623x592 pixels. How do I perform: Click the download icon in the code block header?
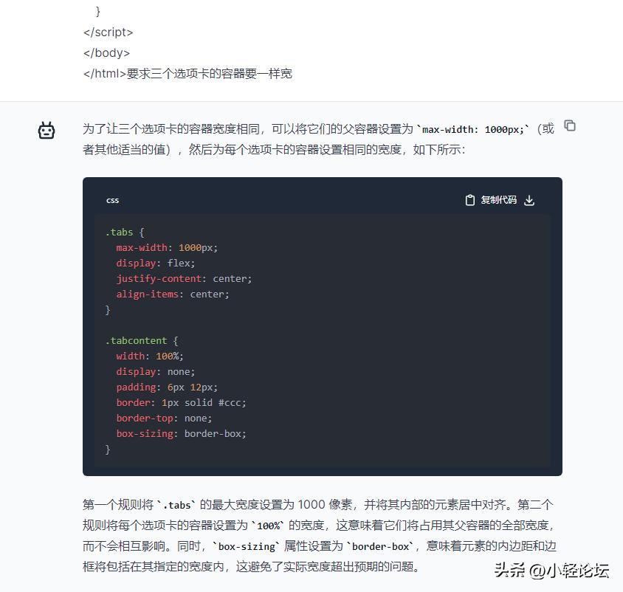click(529, 200)
